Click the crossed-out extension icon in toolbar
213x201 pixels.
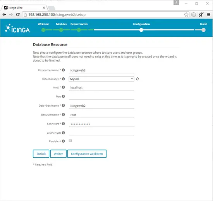click(x=201, y=15)
